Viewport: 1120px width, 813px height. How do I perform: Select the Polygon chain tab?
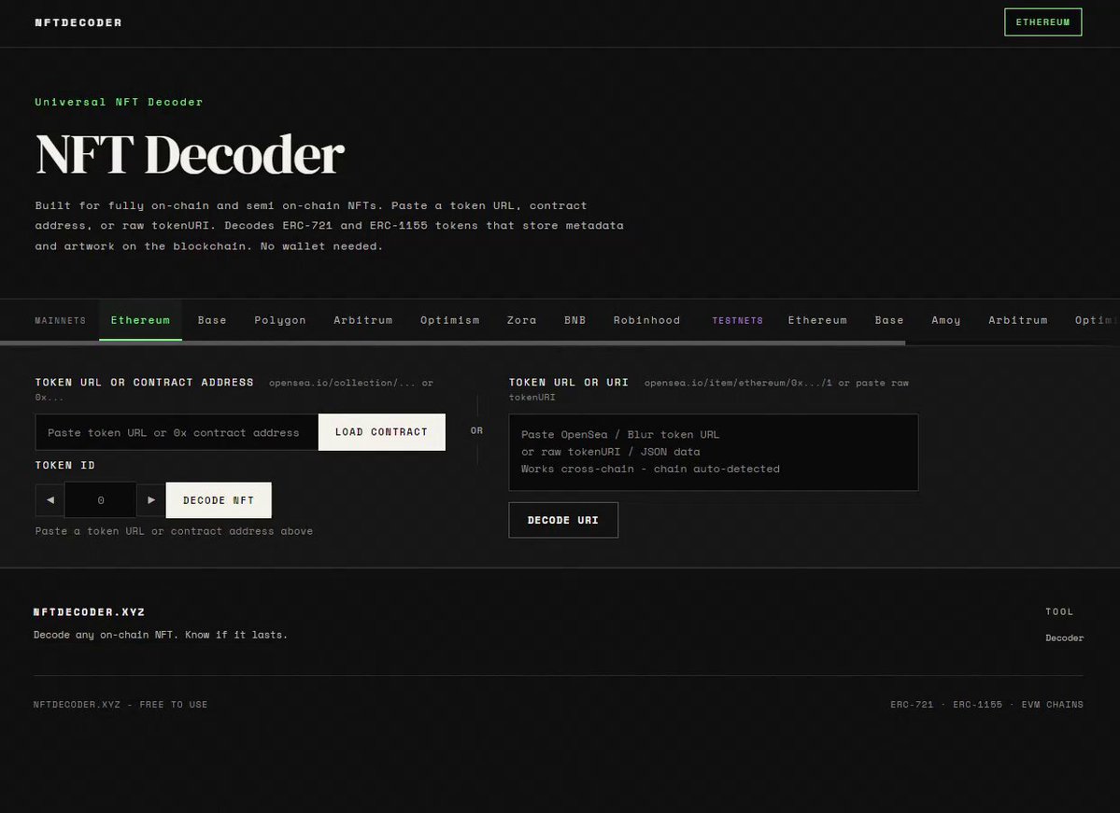click(x=280, y=320)
